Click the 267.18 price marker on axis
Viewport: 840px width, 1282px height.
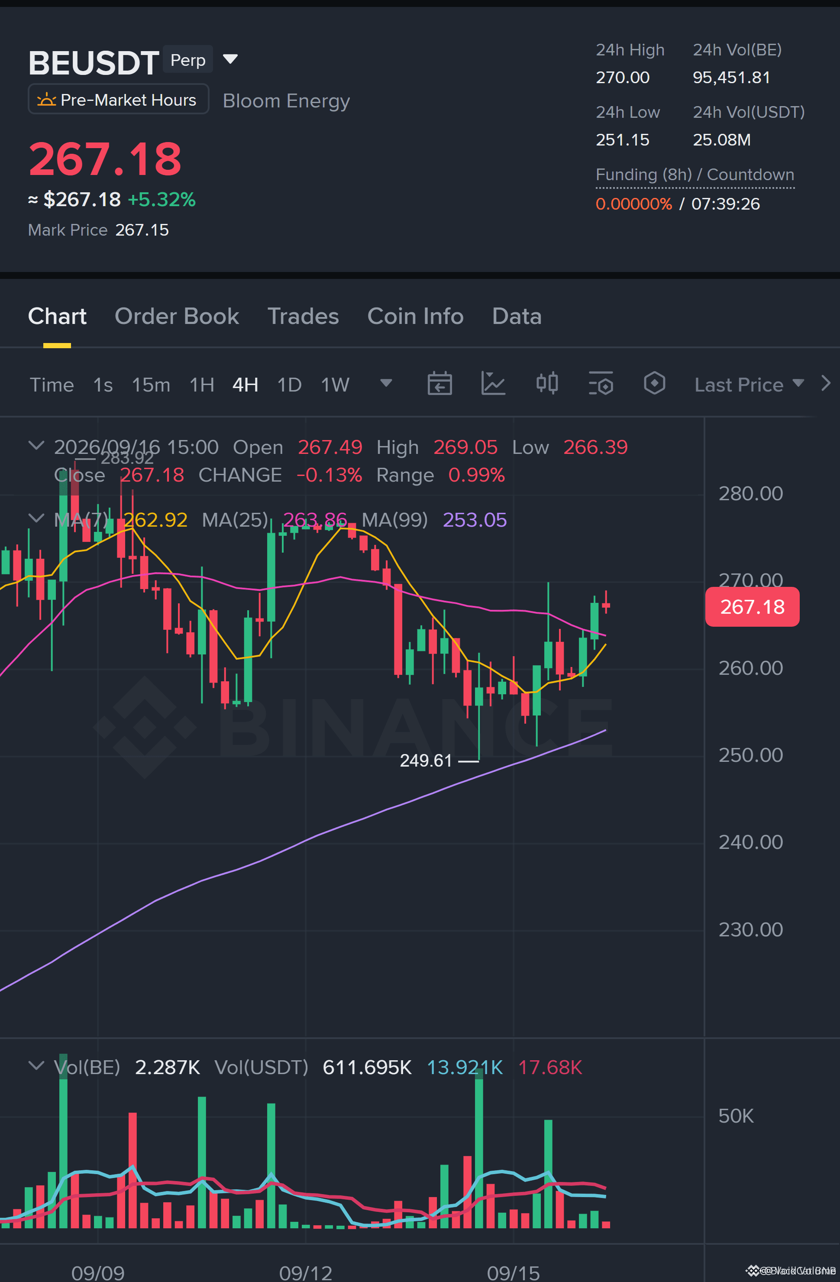[752, 607]
